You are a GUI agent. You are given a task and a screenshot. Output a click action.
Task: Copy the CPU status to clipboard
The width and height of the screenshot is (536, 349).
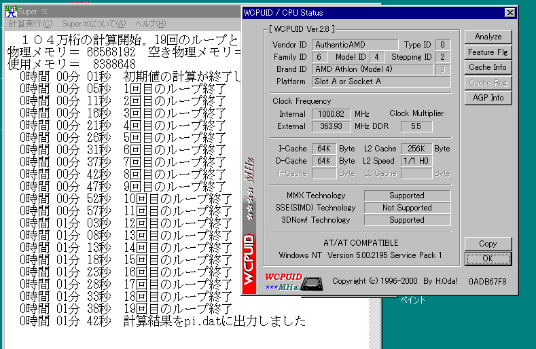point(488,244)
